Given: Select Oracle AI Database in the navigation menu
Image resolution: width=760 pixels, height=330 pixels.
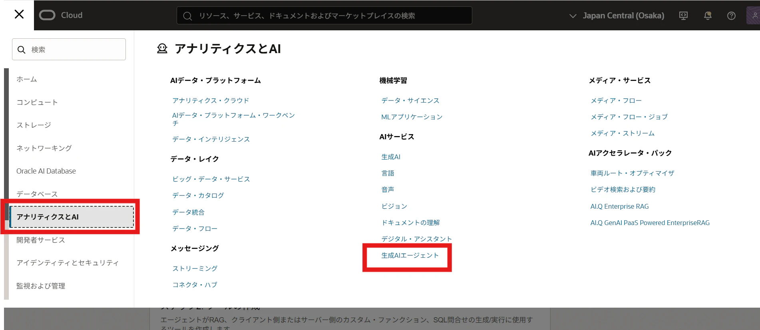Looking at the screenshot, I should coord(46,171).
